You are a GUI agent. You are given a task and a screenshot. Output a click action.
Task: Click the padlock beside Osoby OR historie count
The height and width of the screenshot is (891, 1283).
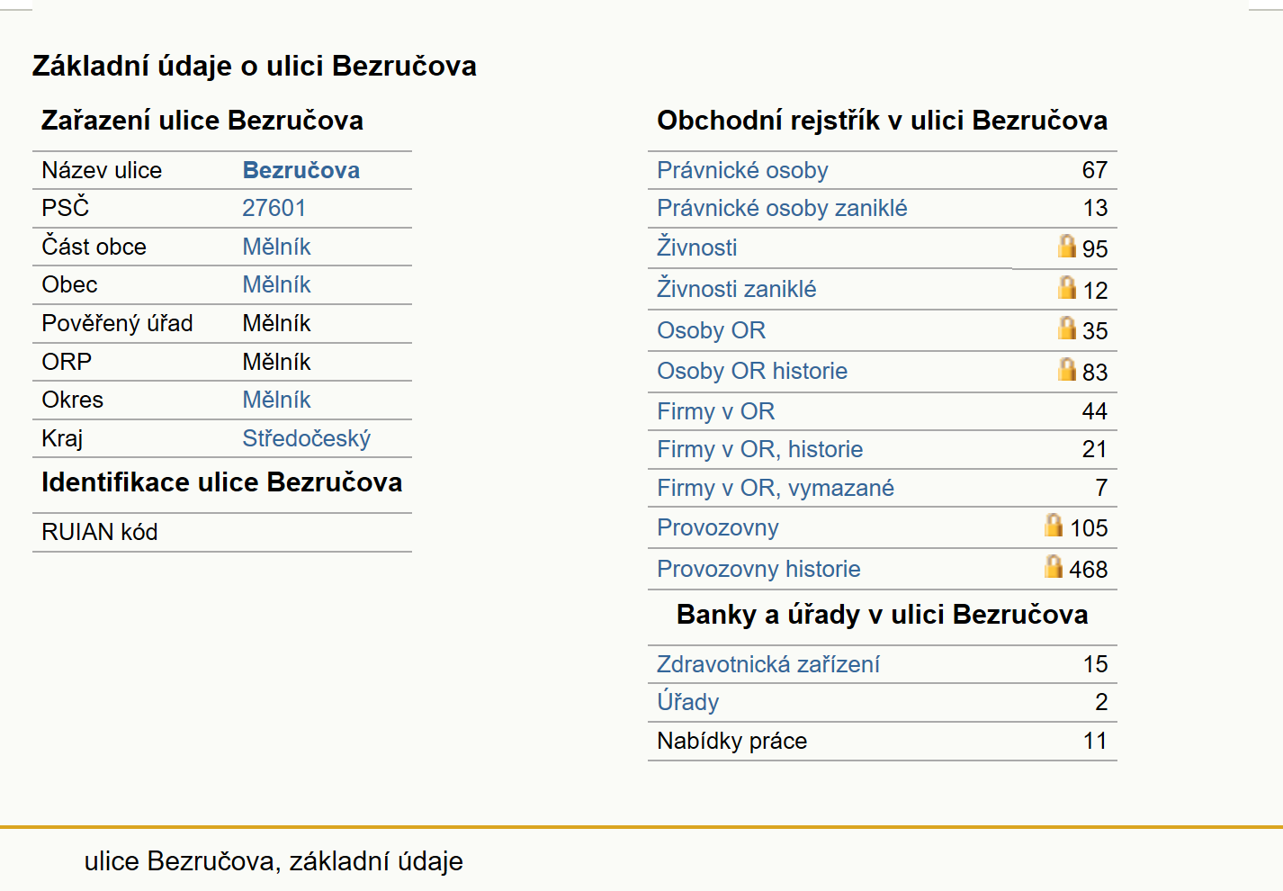[x=1067, y=369]
